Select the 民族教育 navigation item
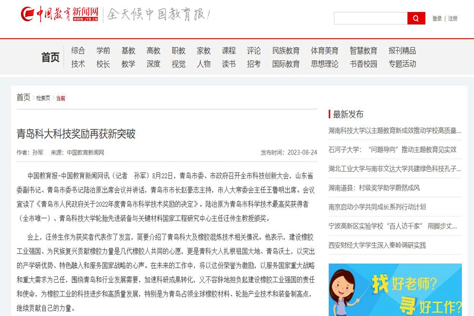 [286, 51]
